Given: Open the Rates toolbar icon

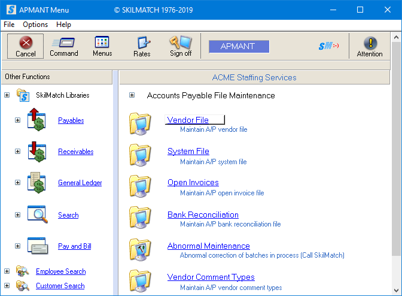Looking at the screenshot, I should pyautogui.click(x=144, y=43).
